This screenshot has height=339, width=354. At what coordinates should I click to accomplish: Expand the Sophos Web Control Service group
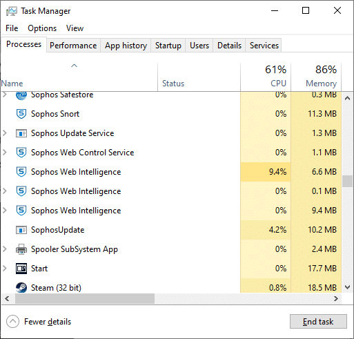(5, 153)
